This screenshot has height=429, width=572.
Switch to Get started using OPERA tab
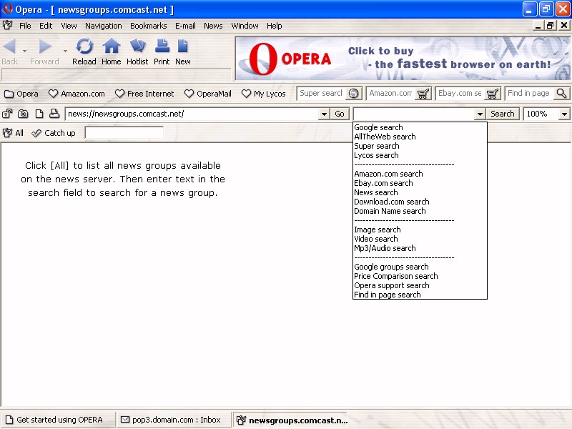[x=59, y=420]
